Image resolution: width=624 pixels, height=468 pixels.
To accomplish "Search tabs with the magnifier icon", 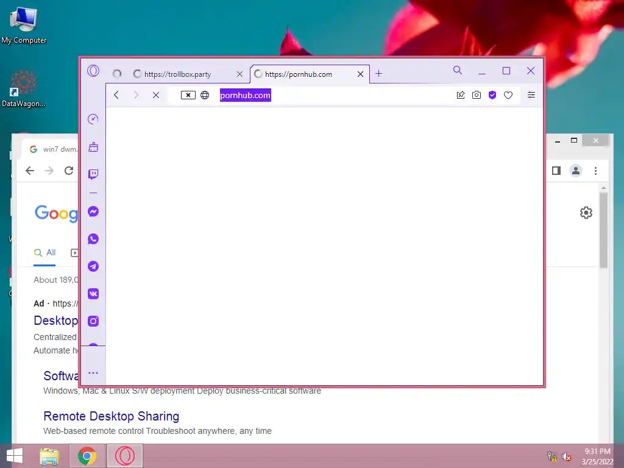I will 458,71.
